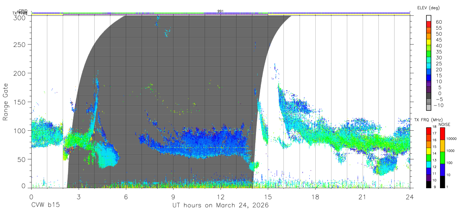Image resolution: width=461 pixels, height=213 pixels.
Task: Click ELEV legend value "30"
Action: (439, 57)
